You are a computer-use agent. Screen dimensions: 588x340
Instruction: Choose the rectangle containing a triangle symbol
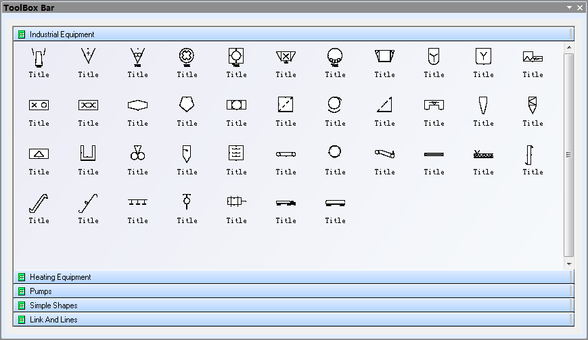[x=39, y=153]
